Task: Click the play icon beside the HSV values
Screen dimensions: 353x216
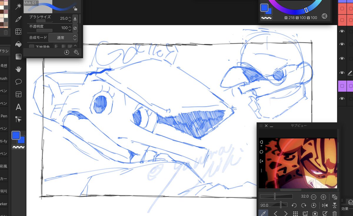Action: pos(324,16)
